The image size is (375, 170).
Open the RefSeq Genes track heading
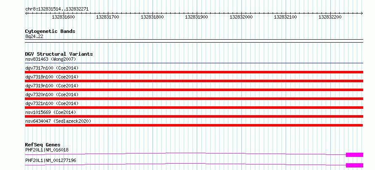[43, 145]
